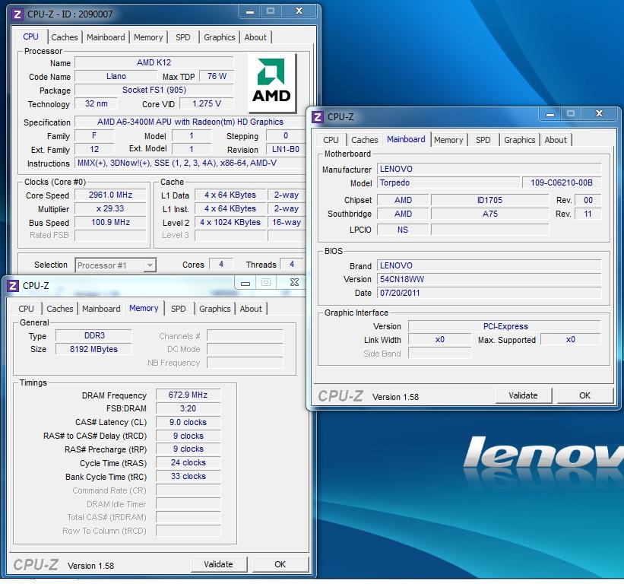Open About tab in Memory window

coord(251,309)
